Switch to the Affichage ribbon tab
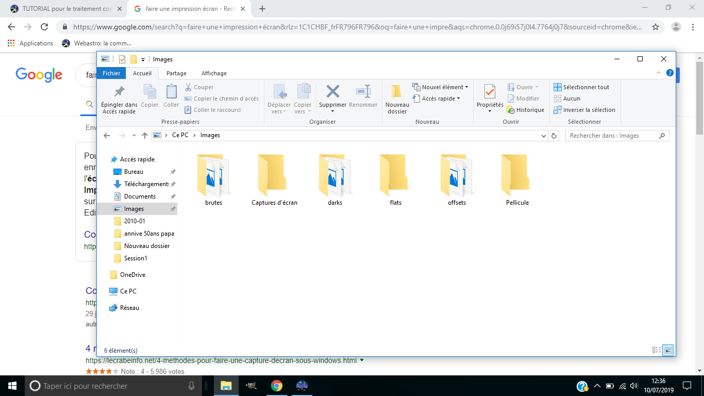Screen dimensions: 704x396 (x=214, y=73)
